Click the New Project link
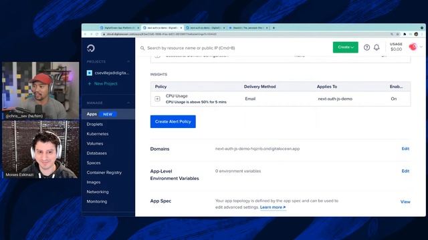The height and width of the screenshot is (240, 428). [106, 84]
